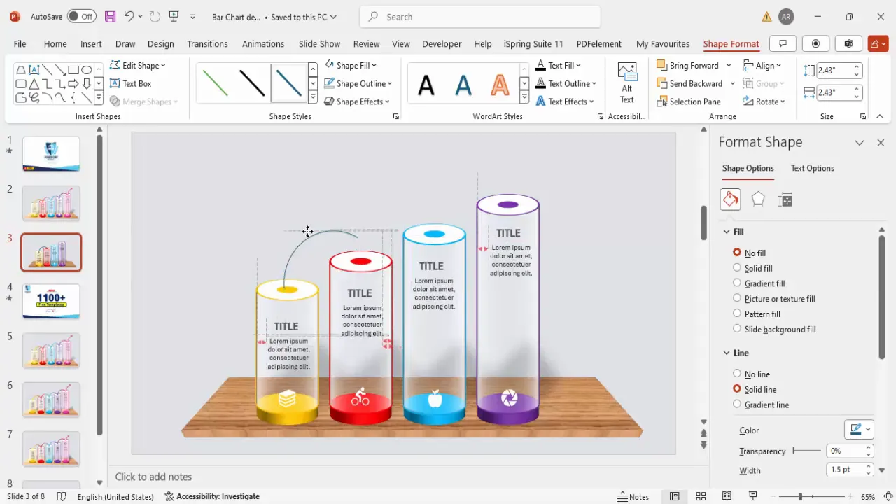
Task: Close the Format Shape pane
Action: coord(881,142)
